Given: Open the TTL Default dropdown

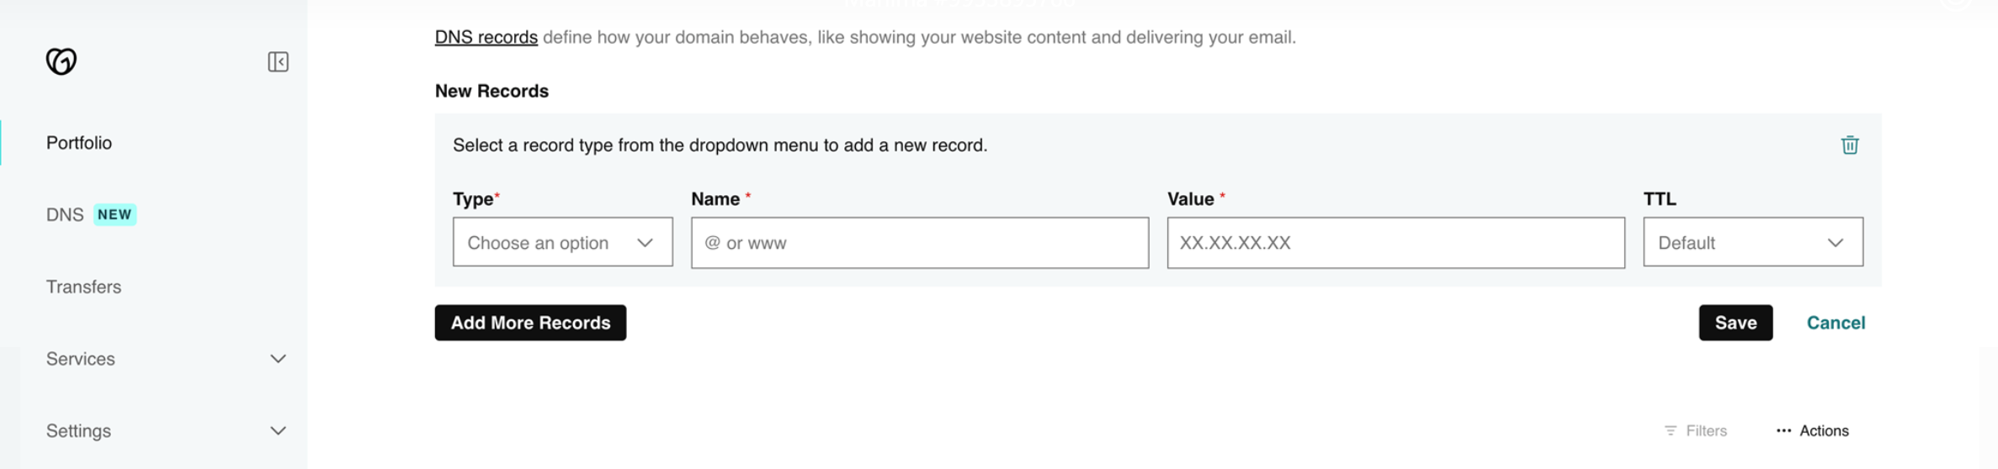Looking at the screenshot, I should pyautogui.click(x=1753, y=242).
